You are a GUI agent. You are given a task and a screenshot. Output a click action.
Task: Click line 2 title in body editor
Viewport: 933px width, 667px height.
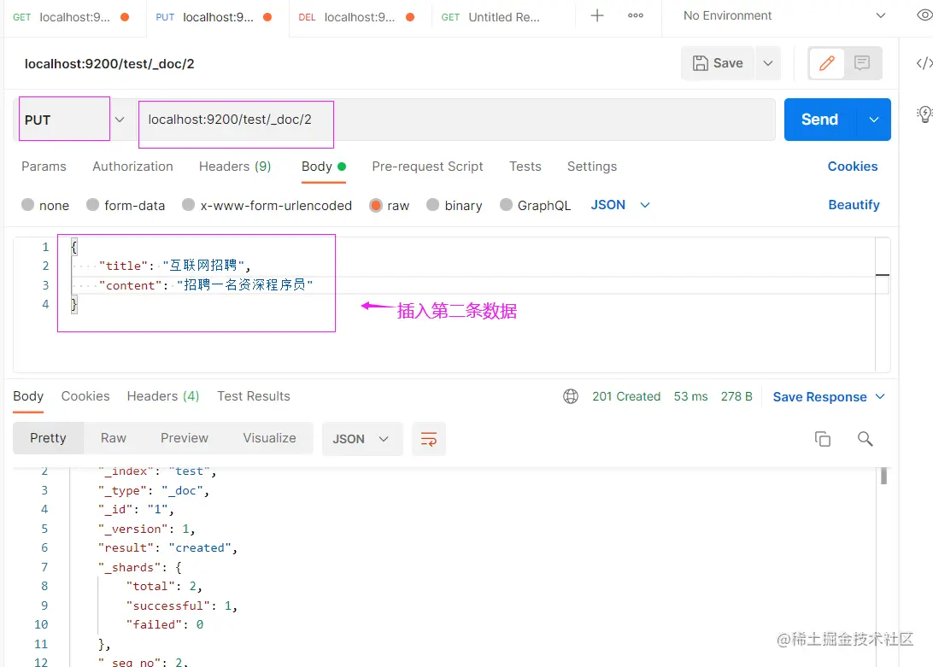(174, 266)
